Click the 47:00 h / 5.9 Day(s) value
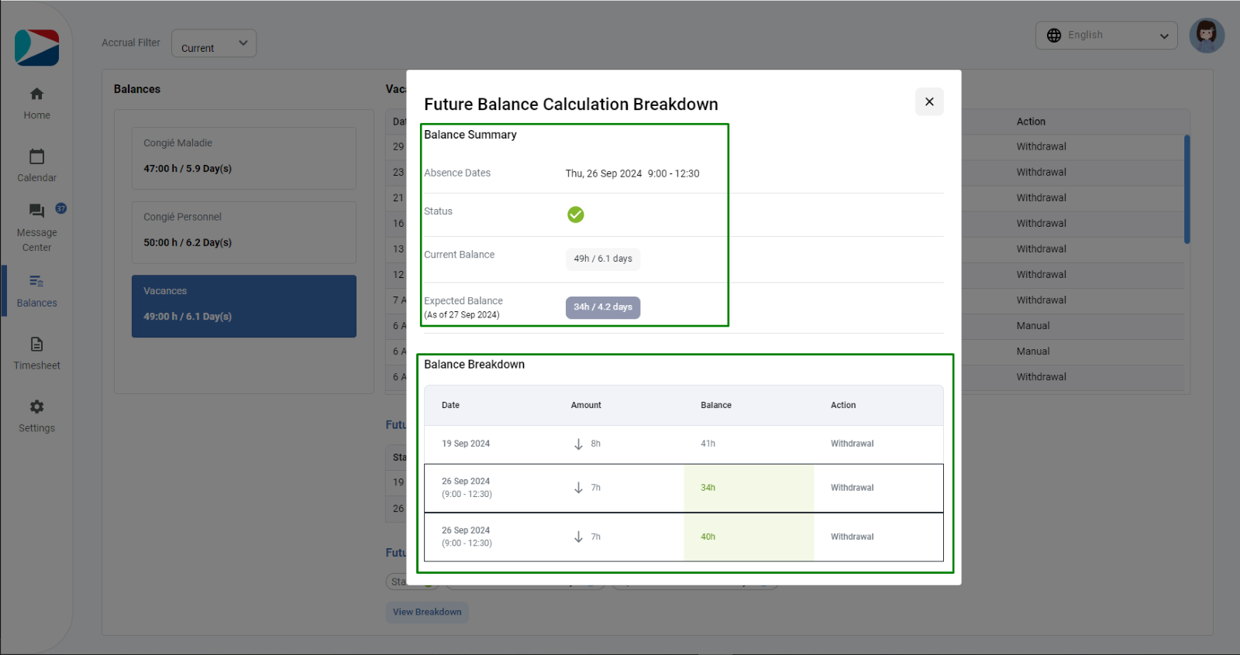 (x=188, y=169)
